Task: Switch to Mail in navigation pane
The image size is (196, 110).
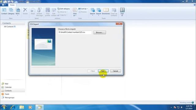Action: coord(6,84)
